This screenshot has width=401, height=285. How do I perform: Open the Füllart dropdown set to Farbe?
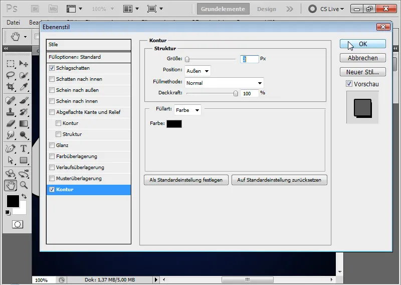(187, 110)
